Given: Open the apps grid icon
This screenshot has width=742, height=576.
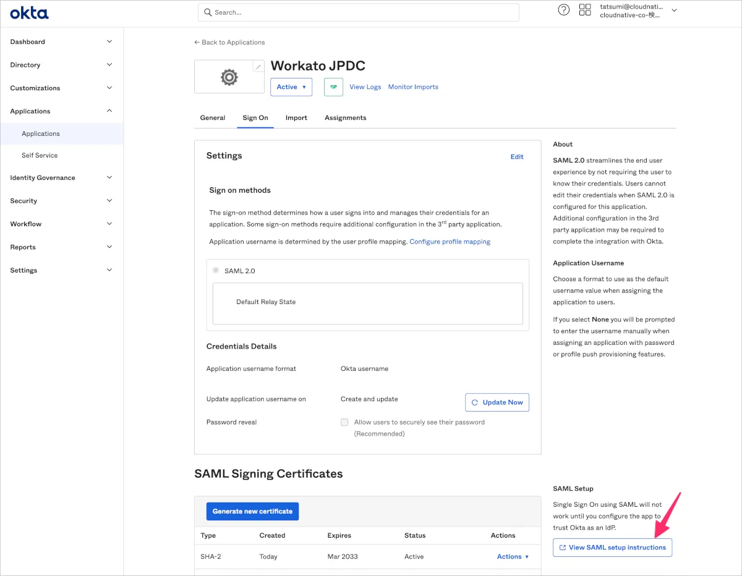Looking at the screenshot, I should click(584, 10).
